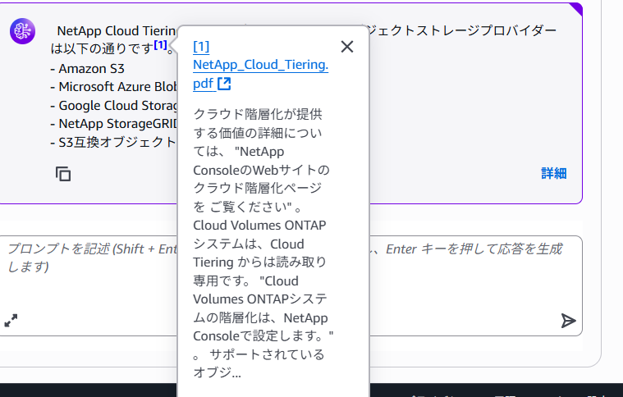Open the NetApp_Cloud_Tiering.pdf citation link
The image size is (623, 397).
tap(261, 65)
